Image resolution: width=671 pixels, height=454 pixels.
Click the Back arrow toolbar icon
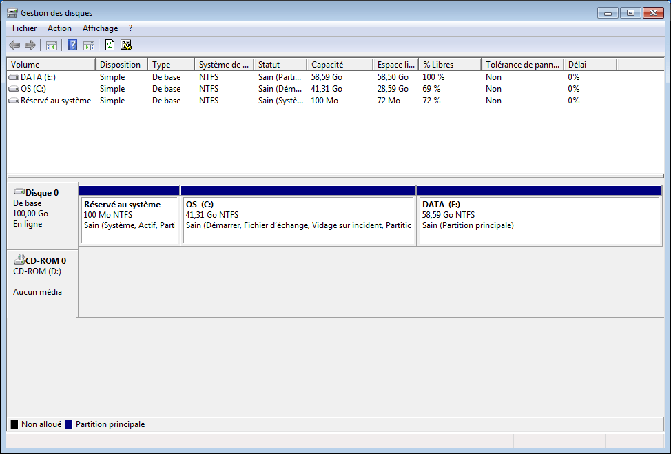click(x=14, y=45)
